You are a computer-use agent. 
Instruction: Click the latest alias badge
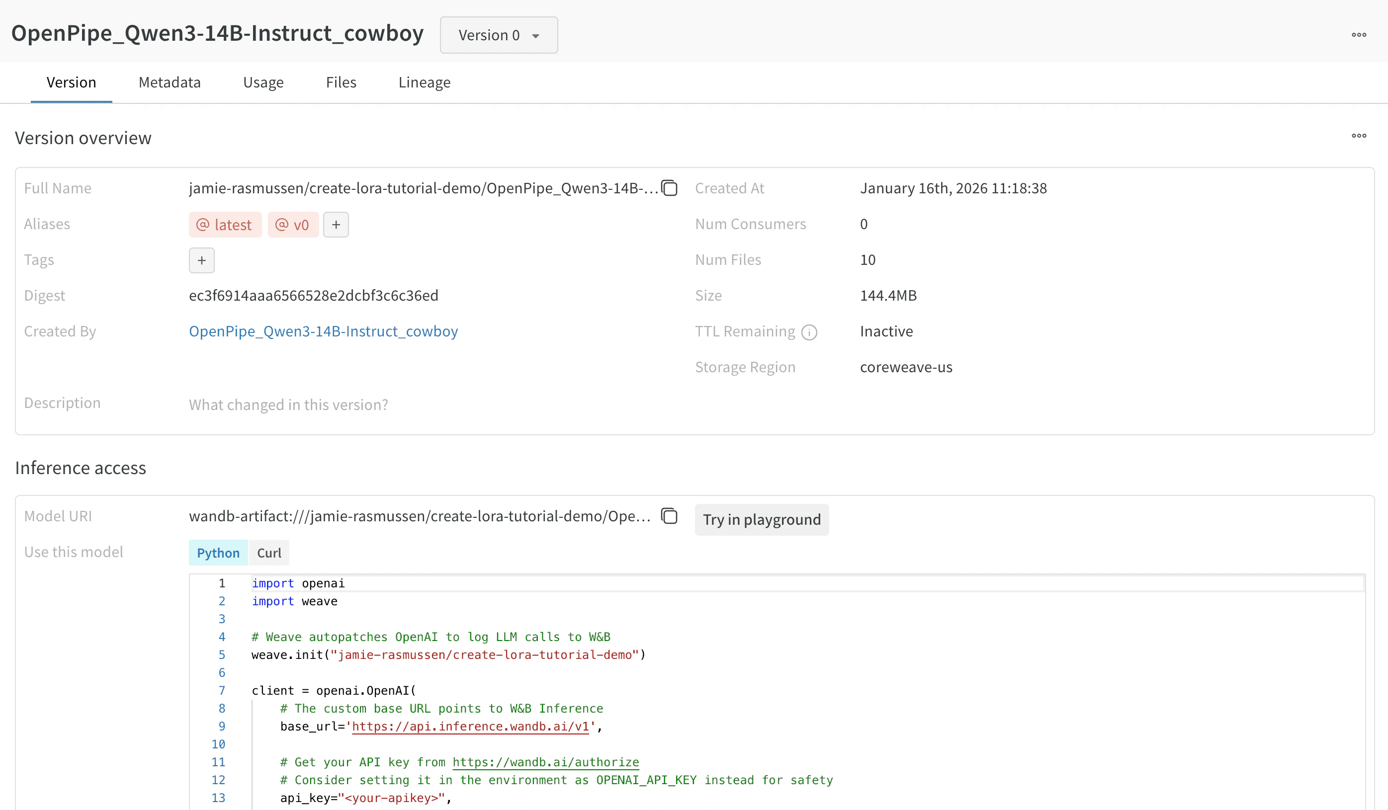pyautogui.click(x=225, y=225)
